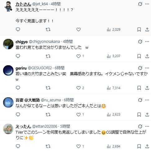Click えったん's profile picture

(8, 129)
